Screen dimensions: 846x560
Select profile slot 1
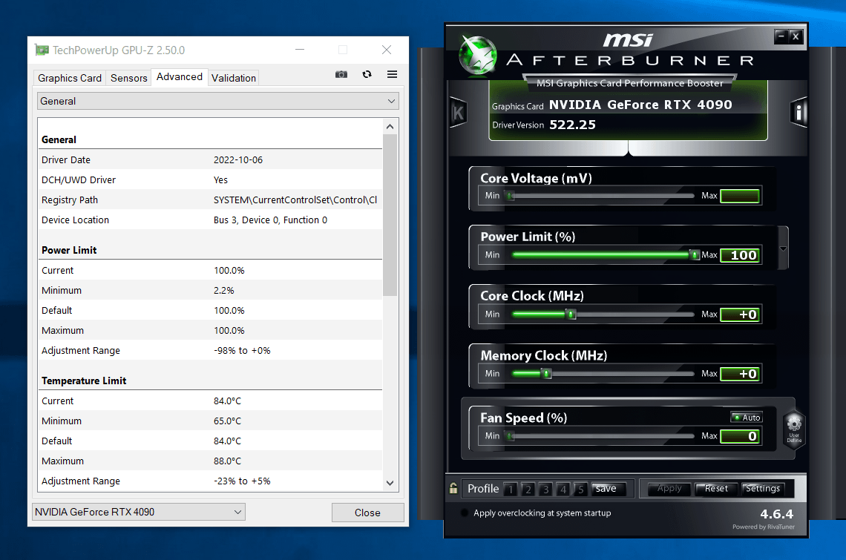511,489
